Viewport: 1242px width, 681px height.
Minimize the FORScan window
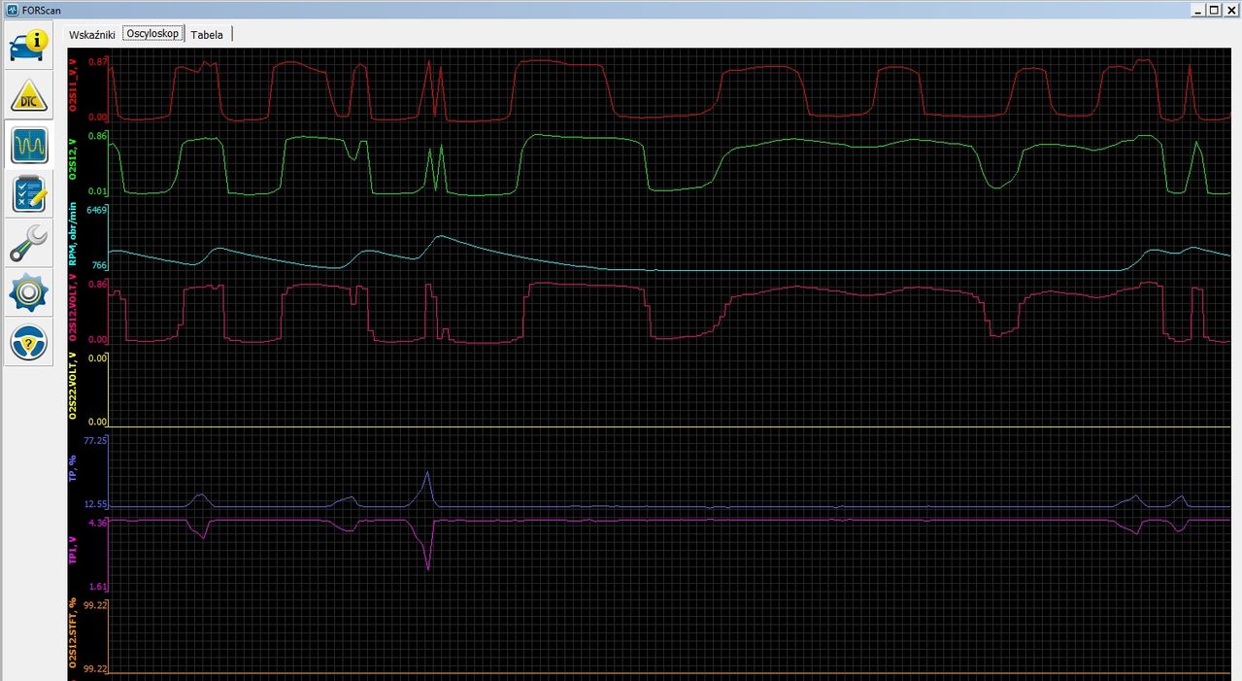(x=1197, y=9)
